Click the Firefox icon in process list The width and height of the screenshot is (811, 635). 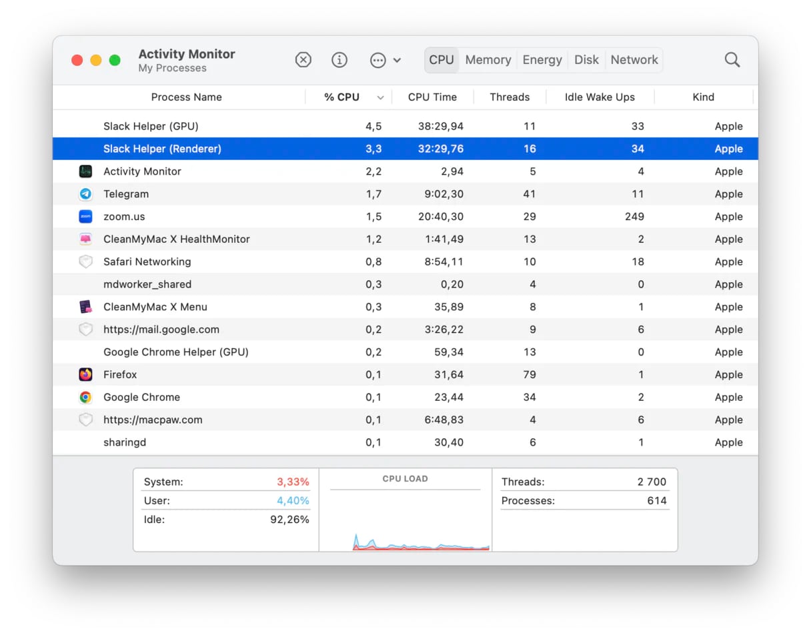85,375
